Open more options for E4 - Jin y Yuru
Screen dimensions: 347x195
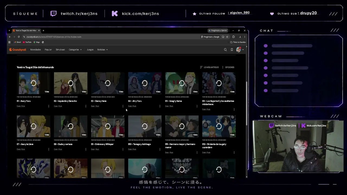[160, 106]
